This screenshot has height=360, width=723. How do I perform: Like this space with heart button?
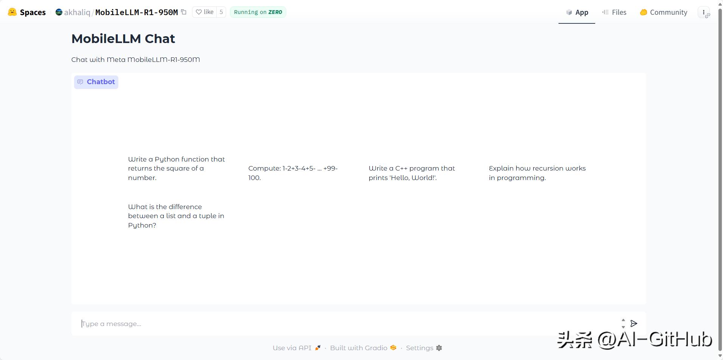coord(205,12)
